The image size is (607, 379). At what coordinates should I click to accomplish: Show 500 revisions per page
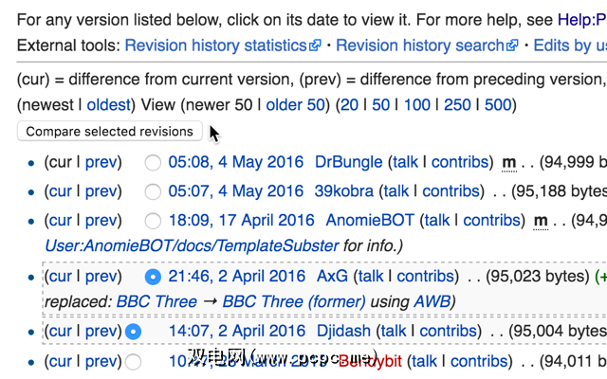[x=497, y=104]
